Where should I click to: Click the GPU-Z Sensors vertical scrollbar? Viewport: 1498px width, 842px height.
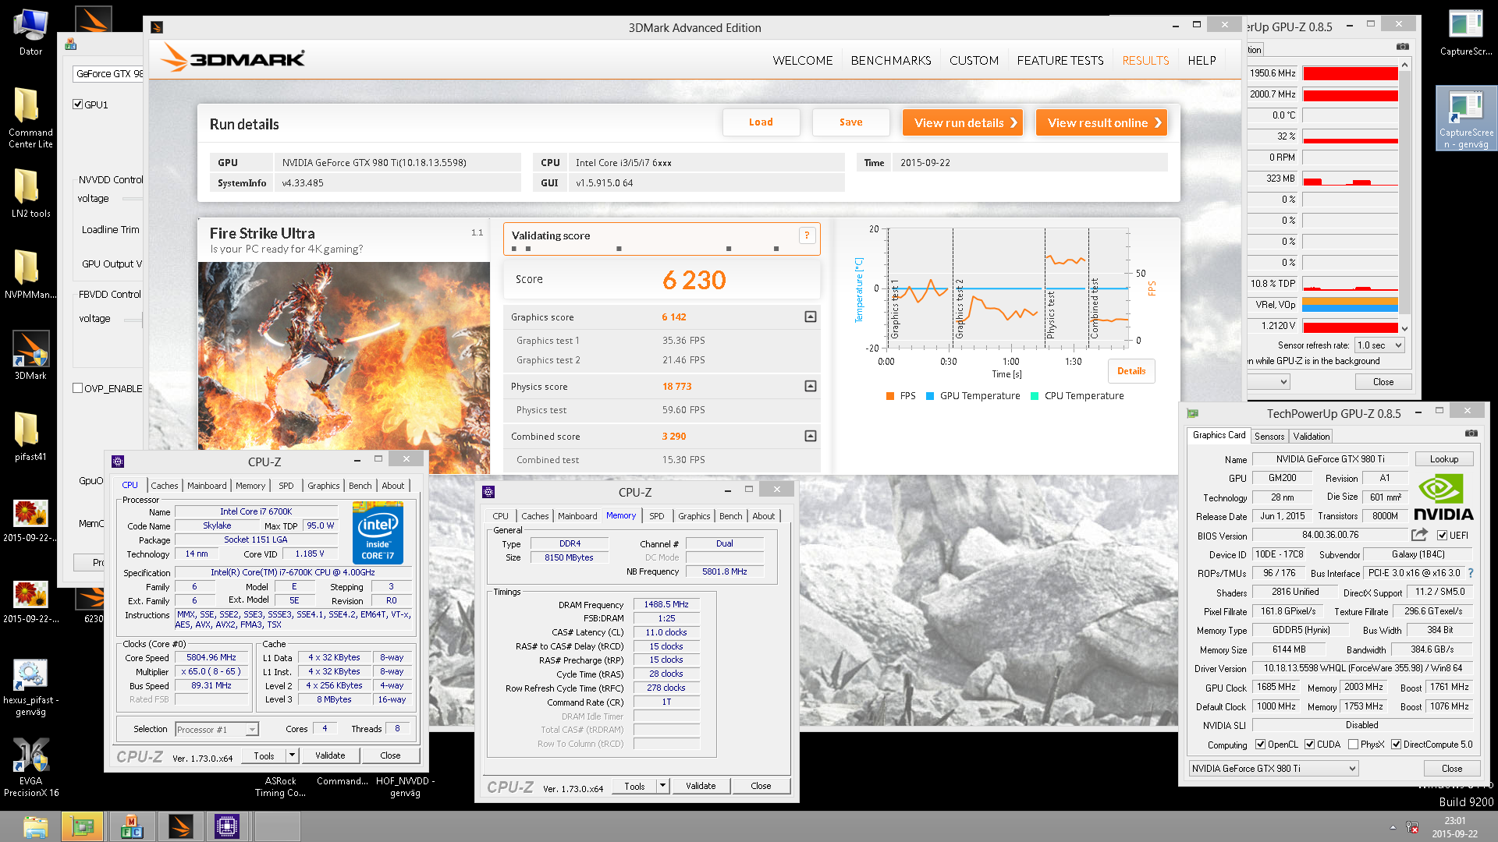(x=1404, y=196)
